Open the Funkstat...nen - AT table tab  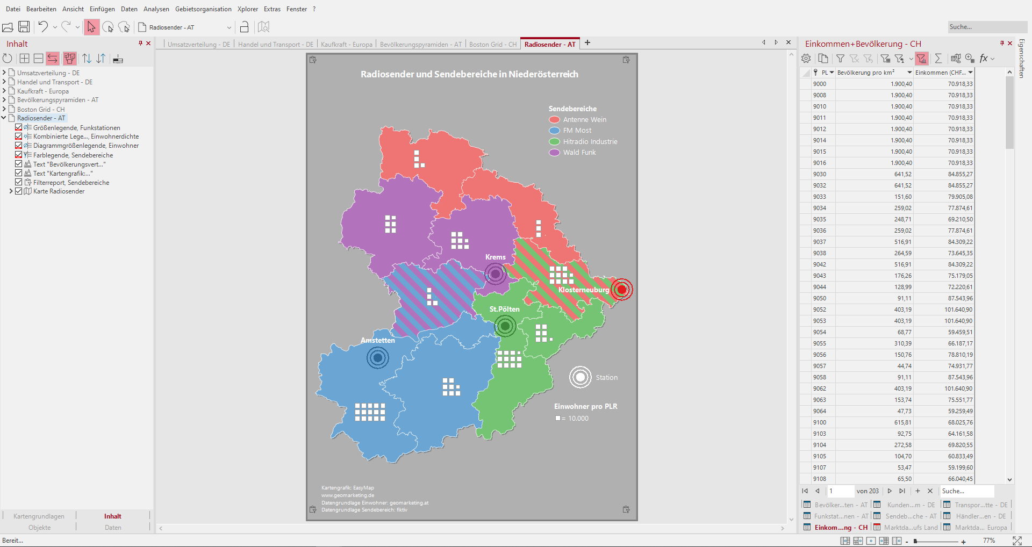coord(836,516)
